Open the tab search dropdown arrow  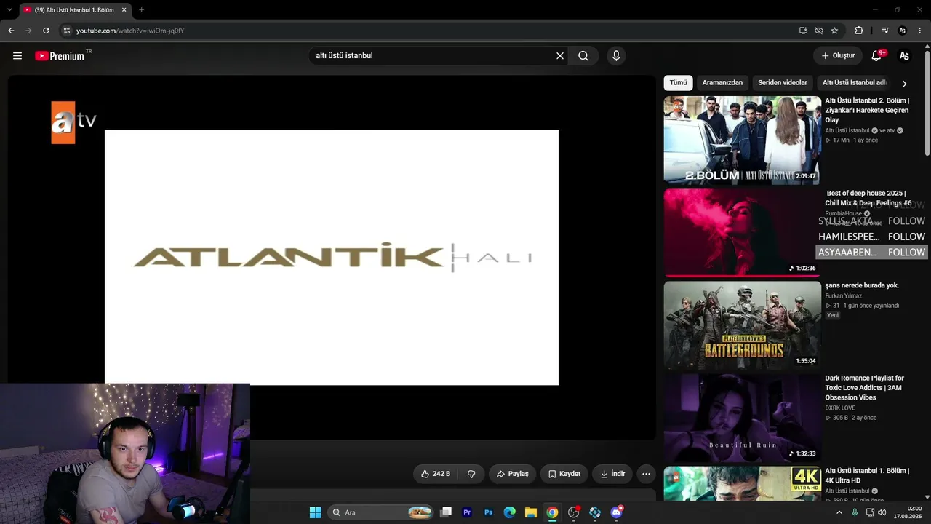pos(9,10)
